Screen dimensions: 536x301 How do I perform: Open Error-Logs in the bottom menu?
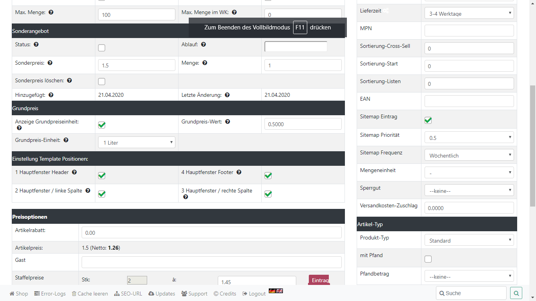[x=50, y=294]
